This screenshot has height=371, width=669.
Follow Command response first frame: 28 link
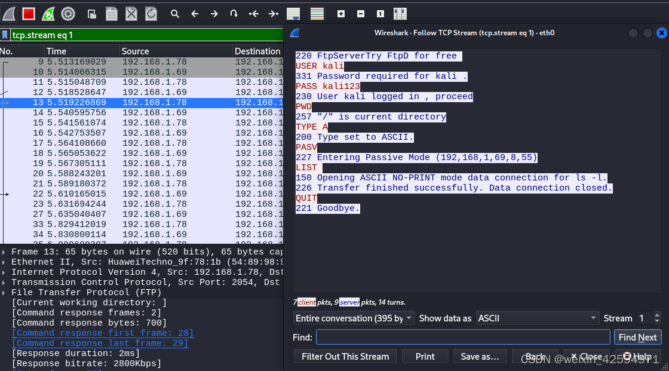point(103,333)
